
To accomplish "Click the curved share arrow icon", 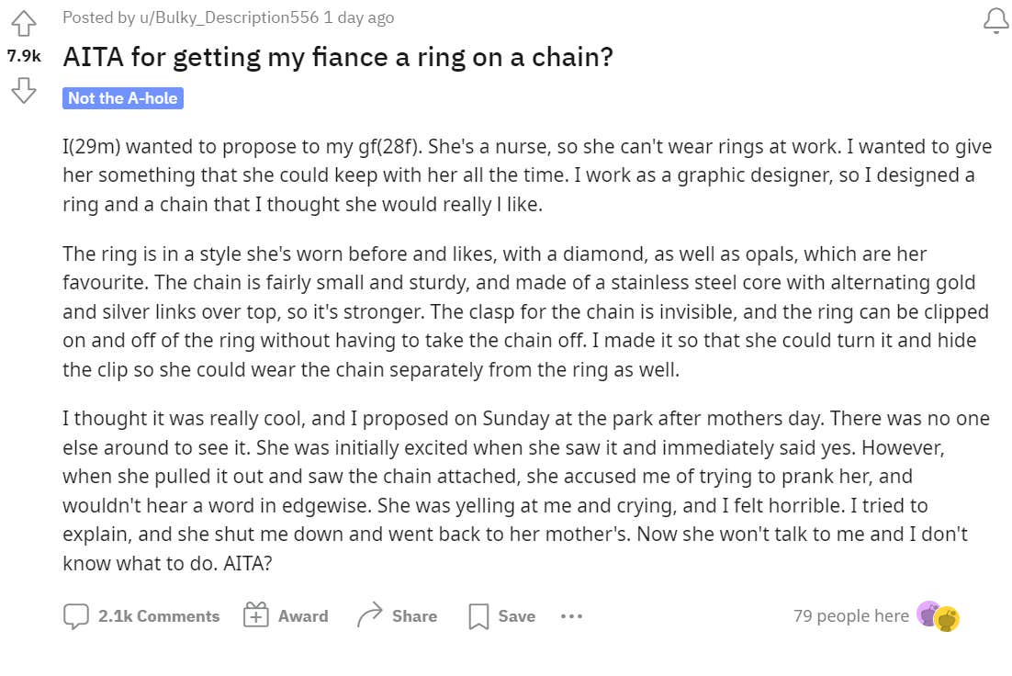I will pos(369,615).
